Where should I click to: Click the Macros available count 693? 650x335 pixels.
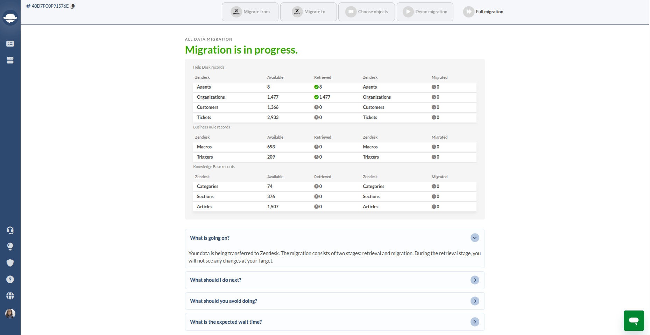click(x=271, y=147)
